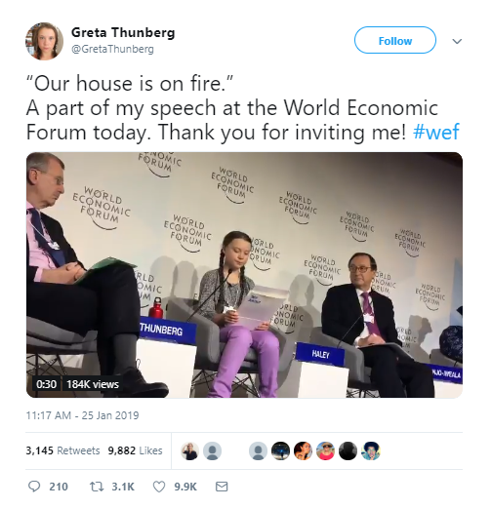
Task: Click the last colorful liker avatar
Action: point(371,450)
